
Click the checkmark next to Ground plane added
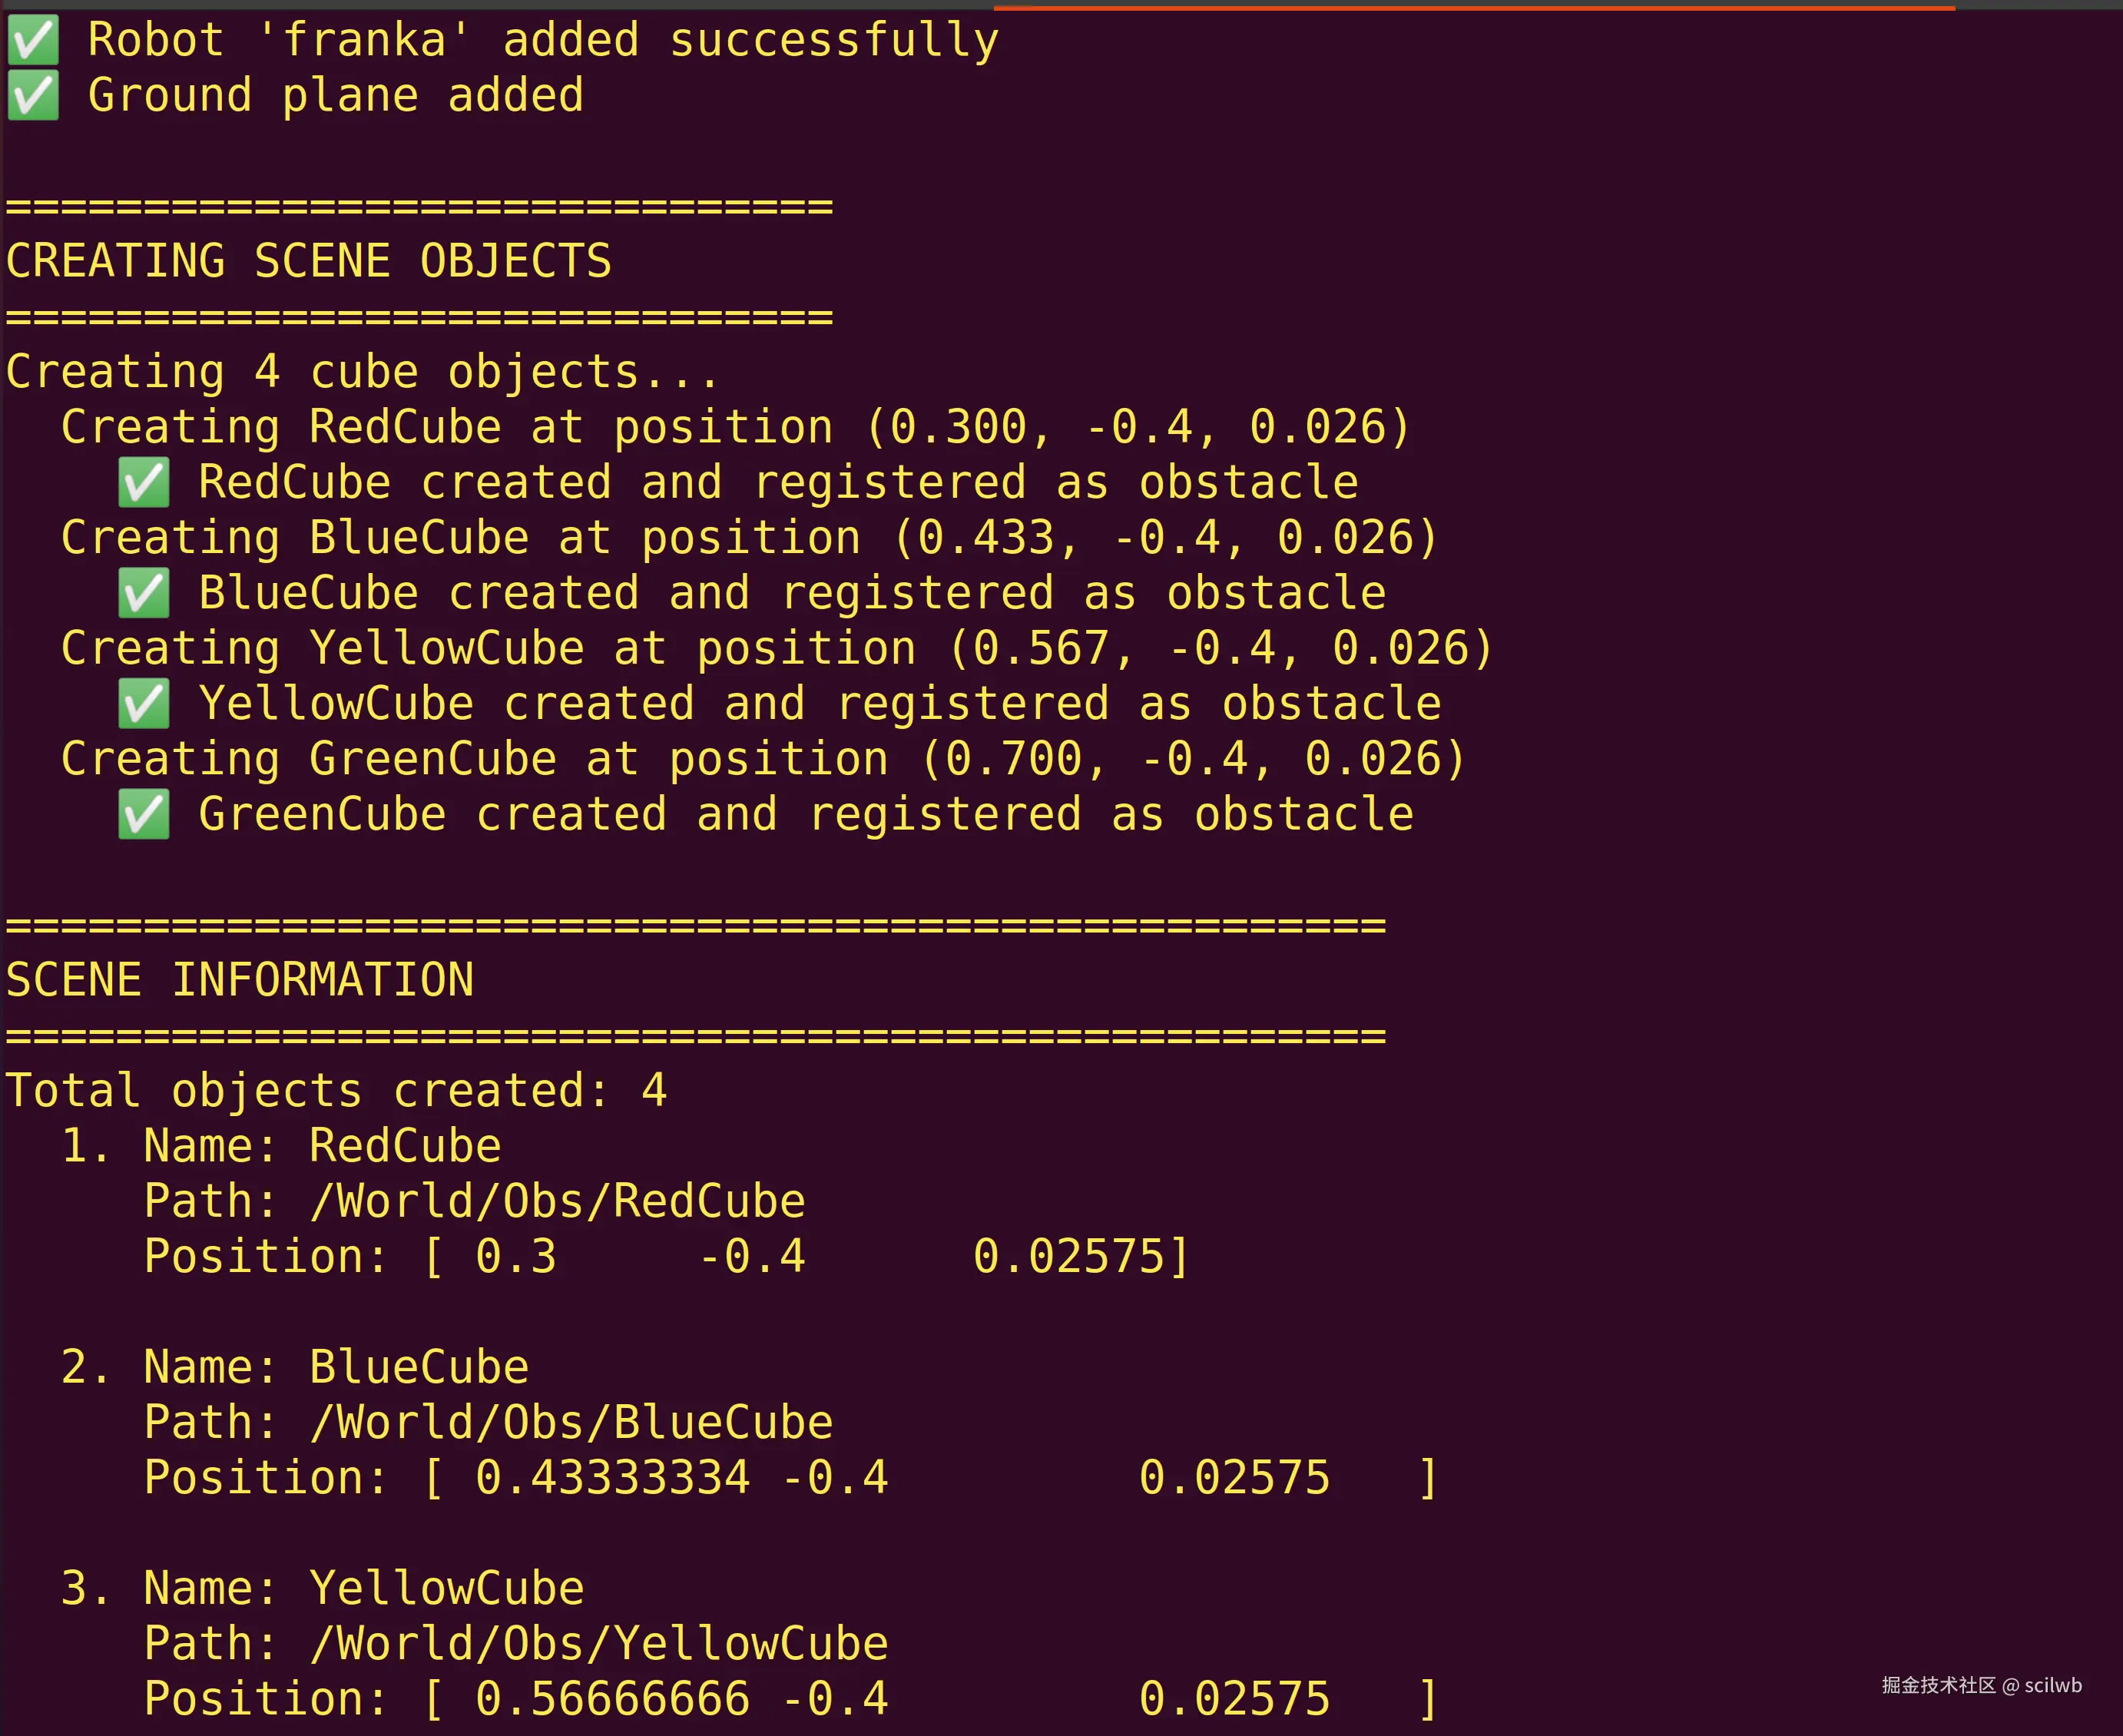33,96
